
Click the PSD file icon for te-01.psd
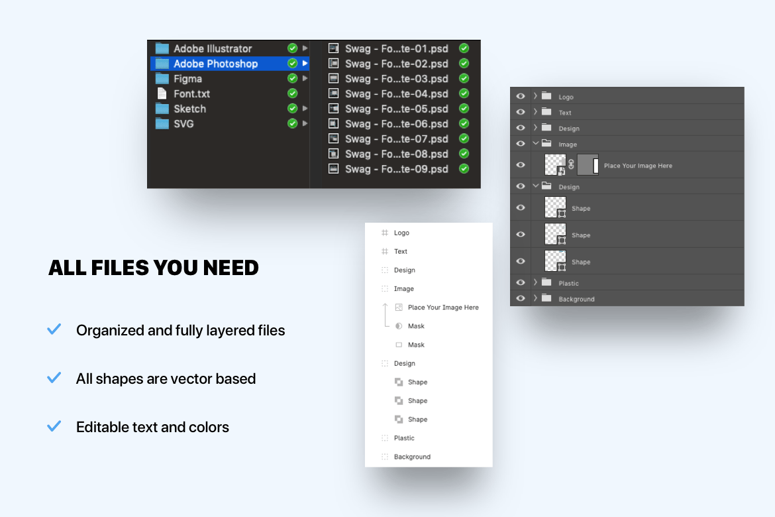(334, 48)
